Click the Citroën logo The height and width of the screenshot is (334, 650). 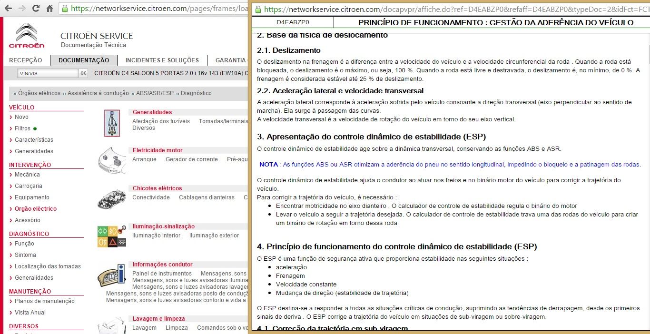[27, 36]
